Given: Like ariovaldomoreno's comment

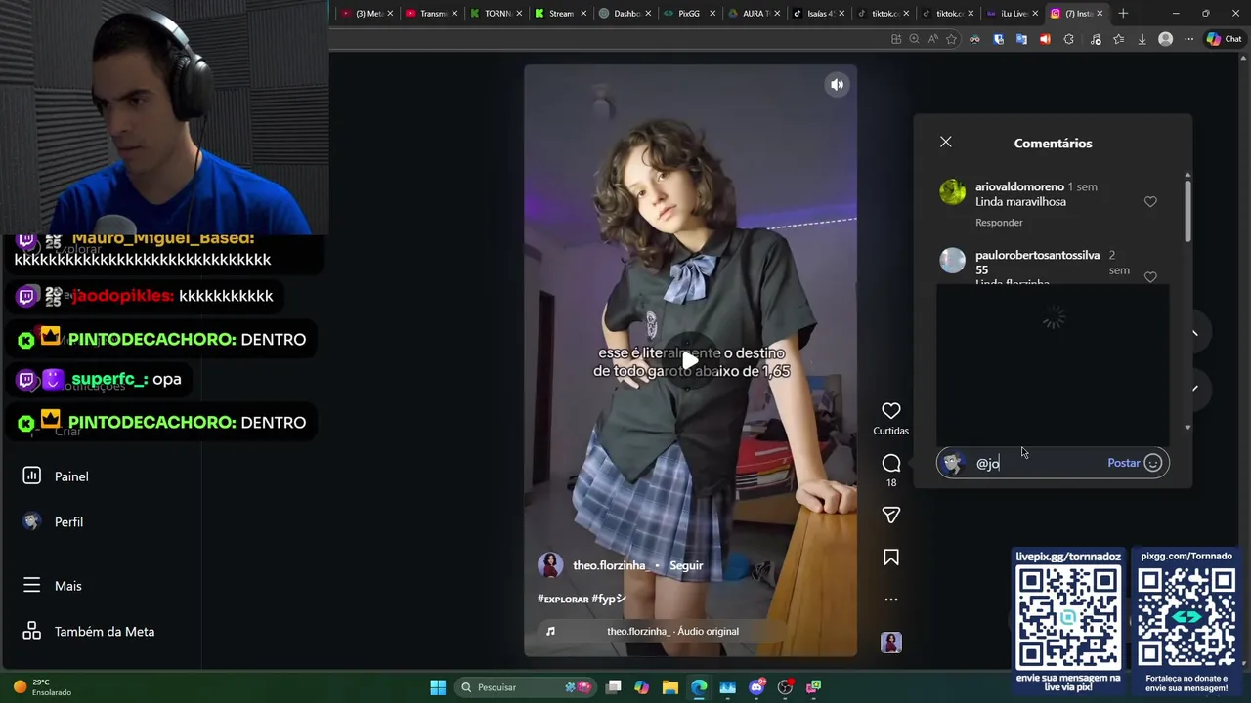Looking at the screenshot, I should 1150,202.
